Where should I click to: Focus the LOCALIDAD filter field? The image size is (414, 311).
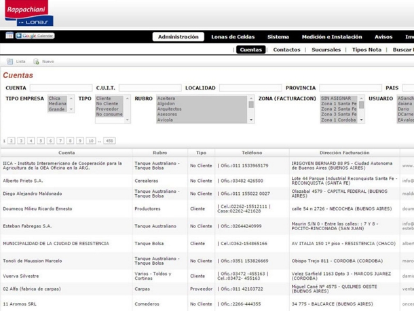click(x=250, y=88)
